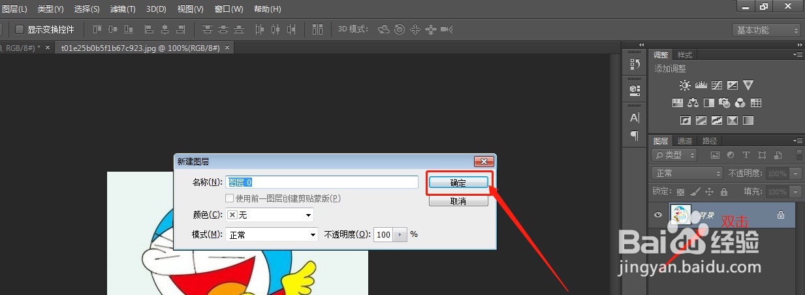
Task: Click the opacity slider arrow in the dialog
Action: (x=400, y=234)
